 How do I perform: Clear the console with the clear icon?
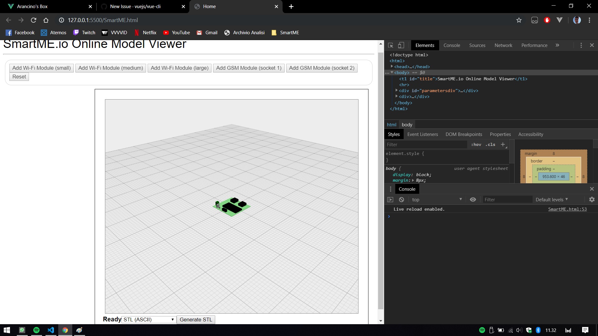(401, 200)
